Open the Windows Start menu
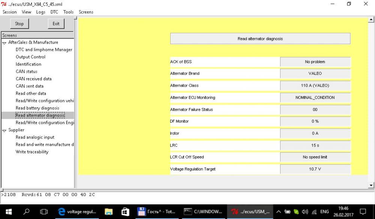Image resolution: width=375 pixels, height=219 pixels. click(x=9, y=212)
